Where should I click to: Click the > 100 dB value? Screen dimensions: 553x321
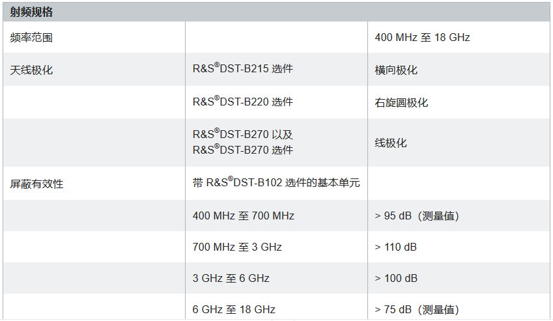(396, 279)
